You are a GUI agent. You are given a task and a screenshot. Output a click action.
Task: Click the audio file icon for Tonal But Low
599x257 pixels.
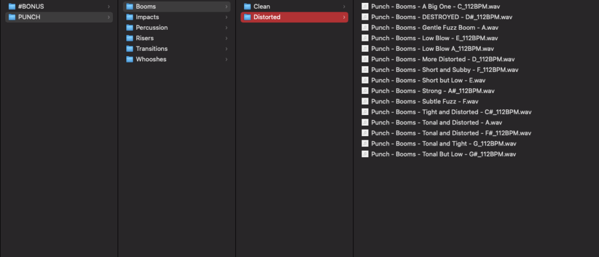365,154
